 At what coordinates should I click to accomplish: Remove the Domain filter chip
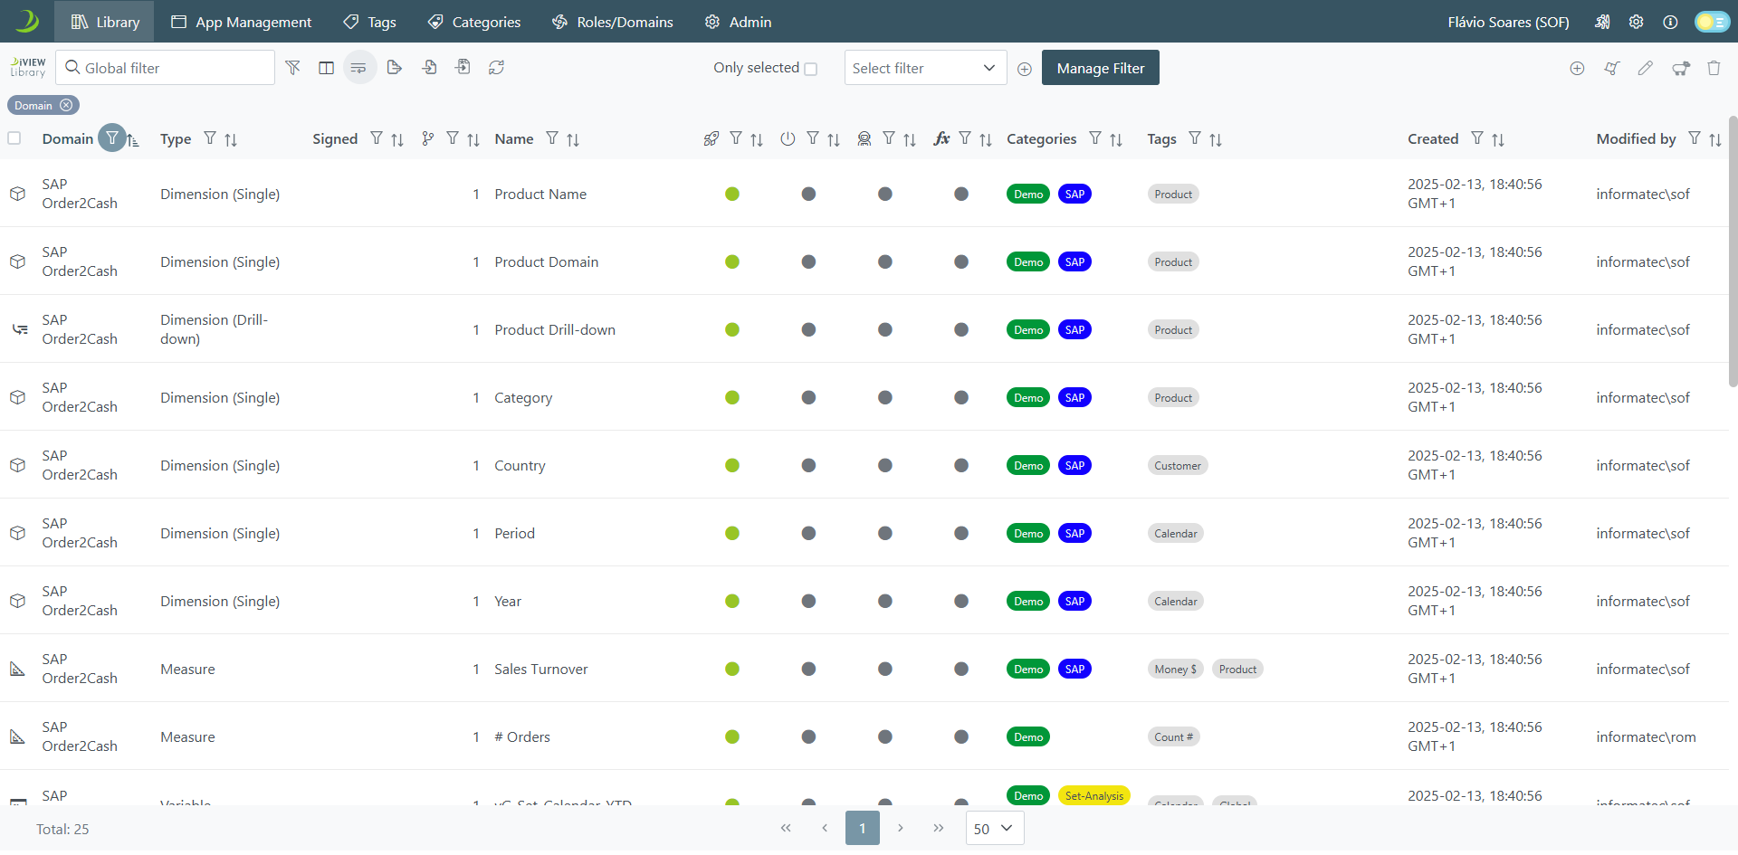[66, 106]
